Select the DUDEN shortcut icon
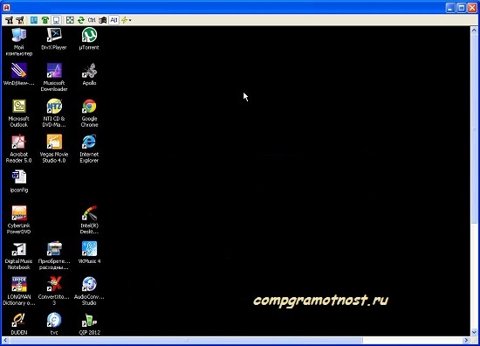This screenshot has width=480, height=346. [x=18, y=324]
